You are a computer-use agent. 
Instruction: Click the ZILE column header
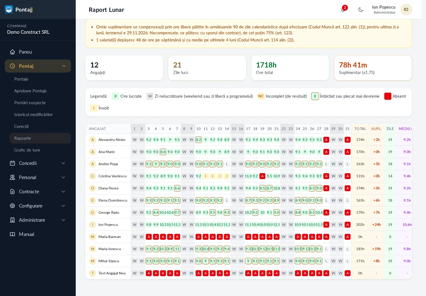click(390, 129)
